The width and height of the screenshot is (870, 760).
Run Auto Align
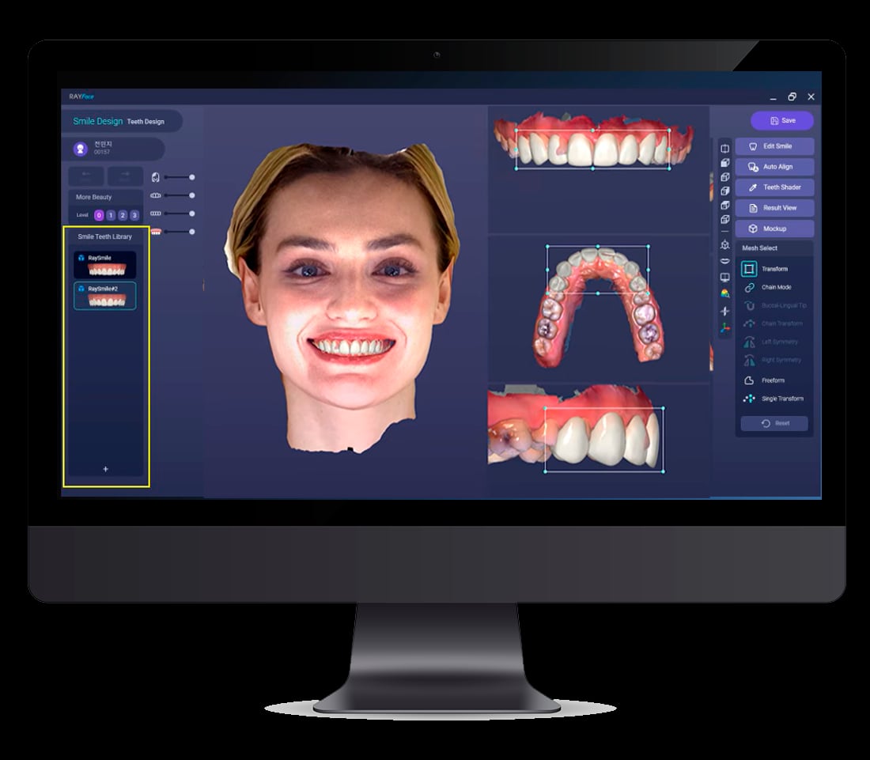click(x=774, y=166)
